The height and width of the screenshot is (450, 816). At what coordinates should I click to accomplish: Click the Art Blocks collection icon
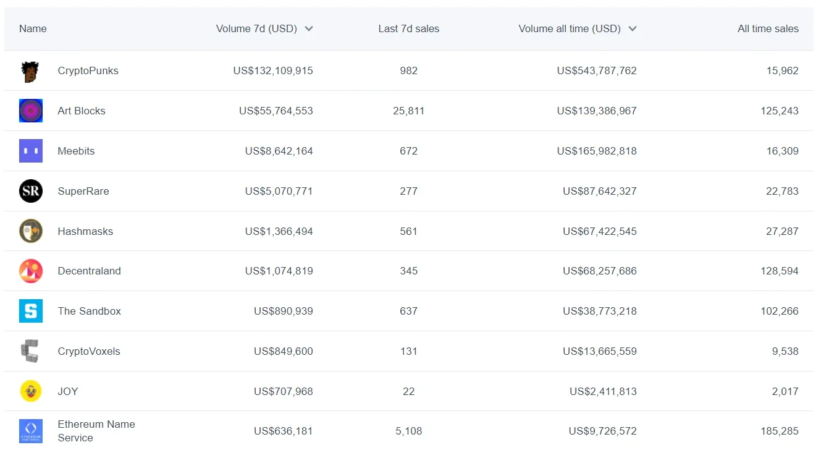pos(31,111)
